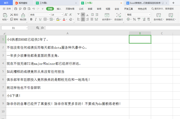The width and height of the screenshot is (180, 119).
Task: Open 开发工具 developer tools tab
Action: pyautogui.click(x=128, y=9)
